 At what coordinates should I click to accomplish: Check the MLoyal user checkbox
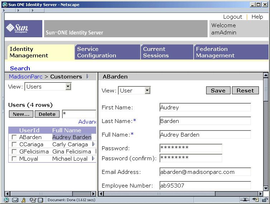click(x=14, y=158)
